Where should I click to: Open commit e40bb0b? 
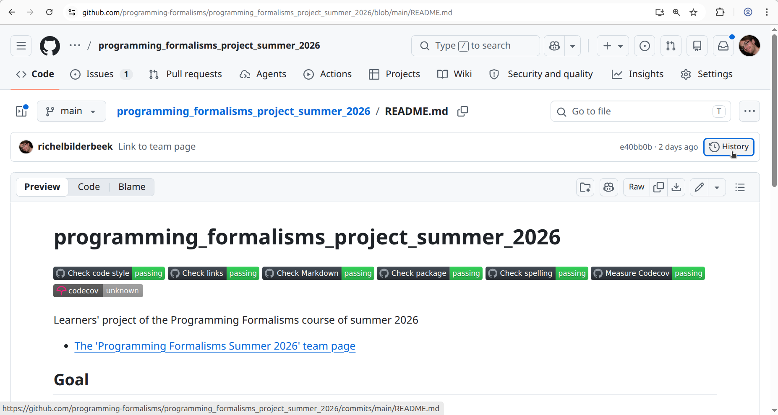click(x=636, y=147)
